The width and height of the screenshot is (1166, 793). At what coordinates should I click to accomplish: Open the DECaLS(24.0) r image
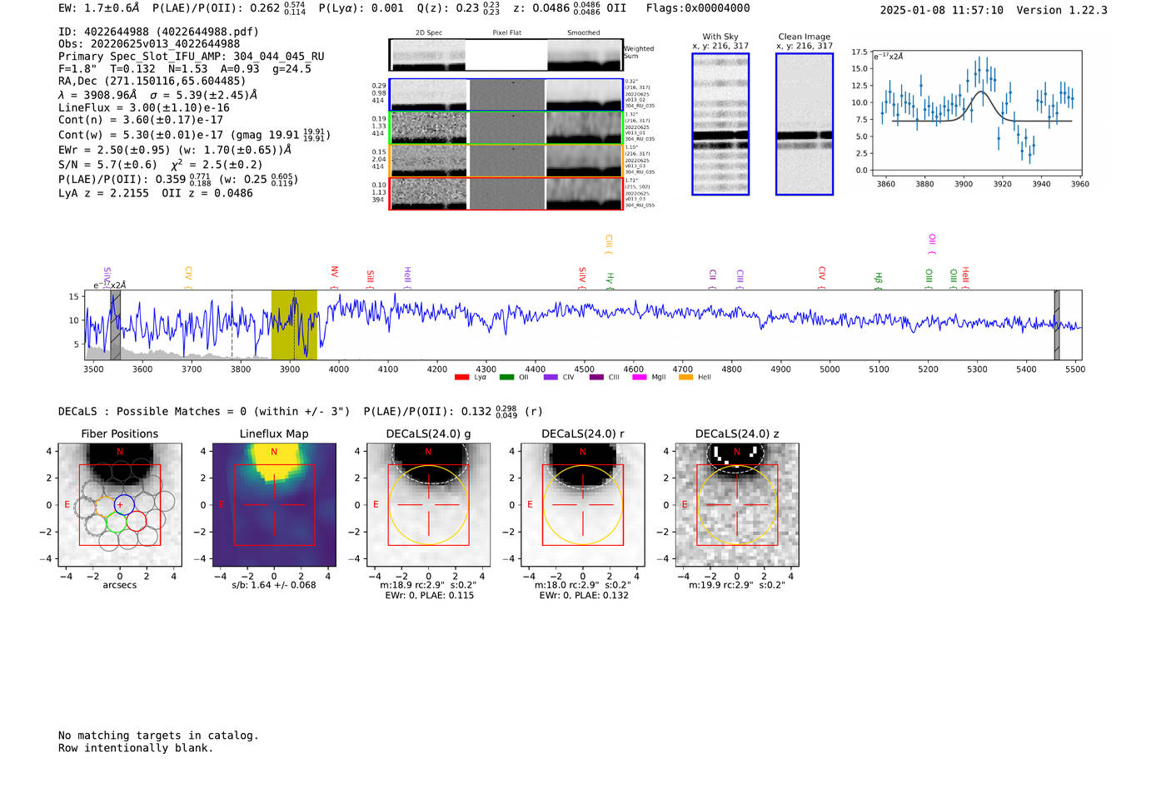tap(583, 505)
